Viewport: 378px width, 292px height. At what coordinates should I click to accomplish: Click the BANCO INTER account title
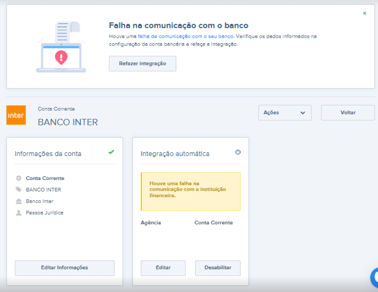point(68,122)
